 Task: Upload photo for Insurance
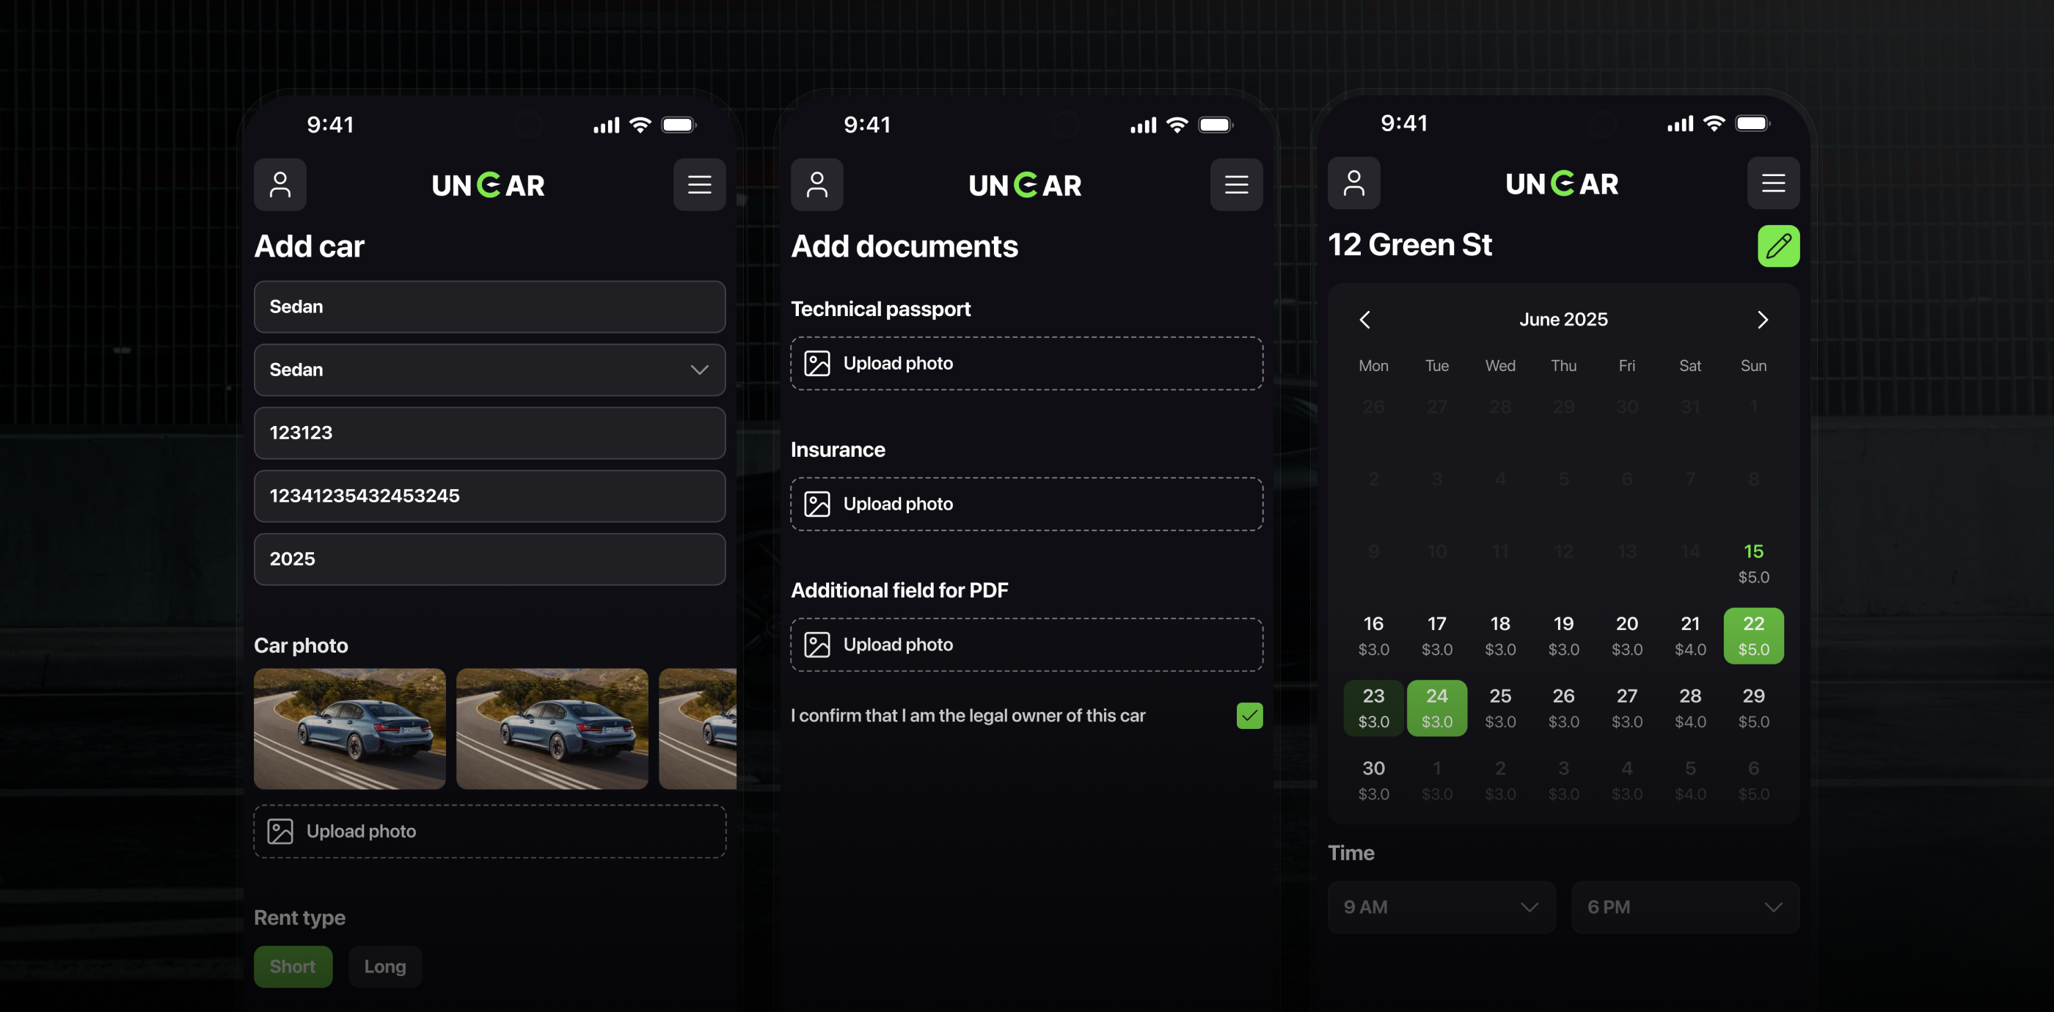pyautogui.click(x=1026, y=504)
